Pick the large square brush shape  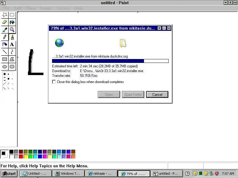tap(8, 79)
